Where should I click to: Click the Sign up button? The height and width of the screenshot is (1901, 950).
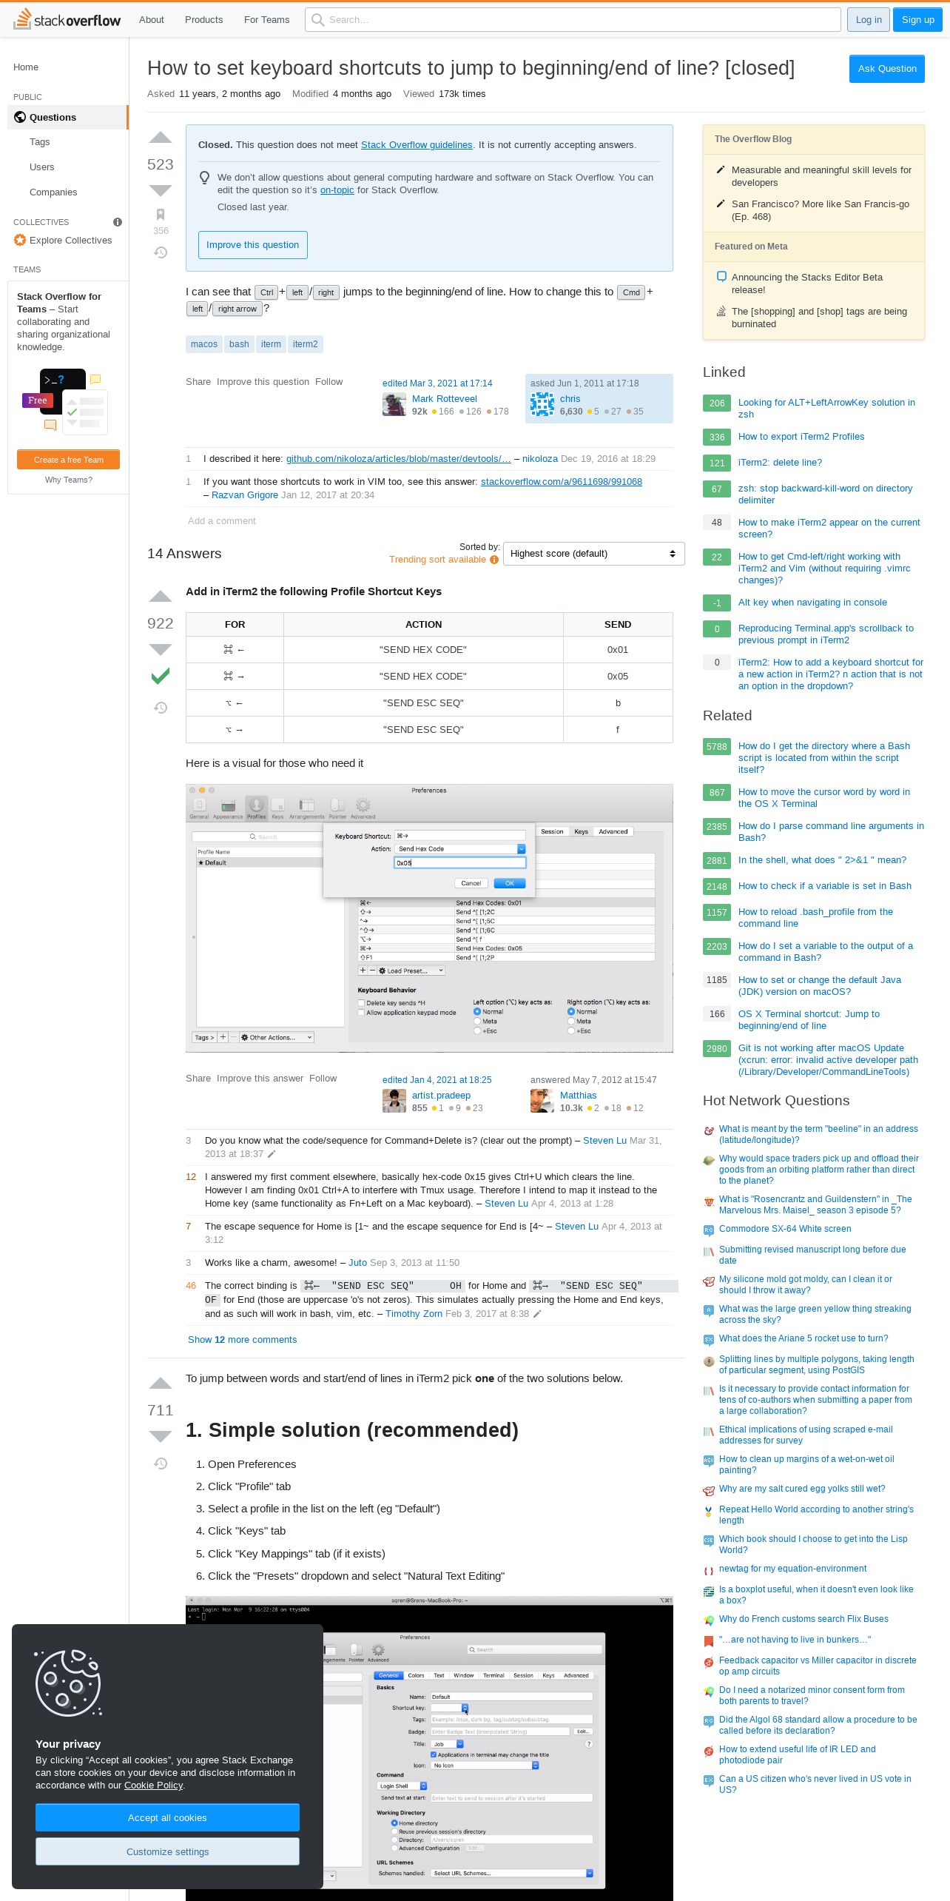(917, 20)
